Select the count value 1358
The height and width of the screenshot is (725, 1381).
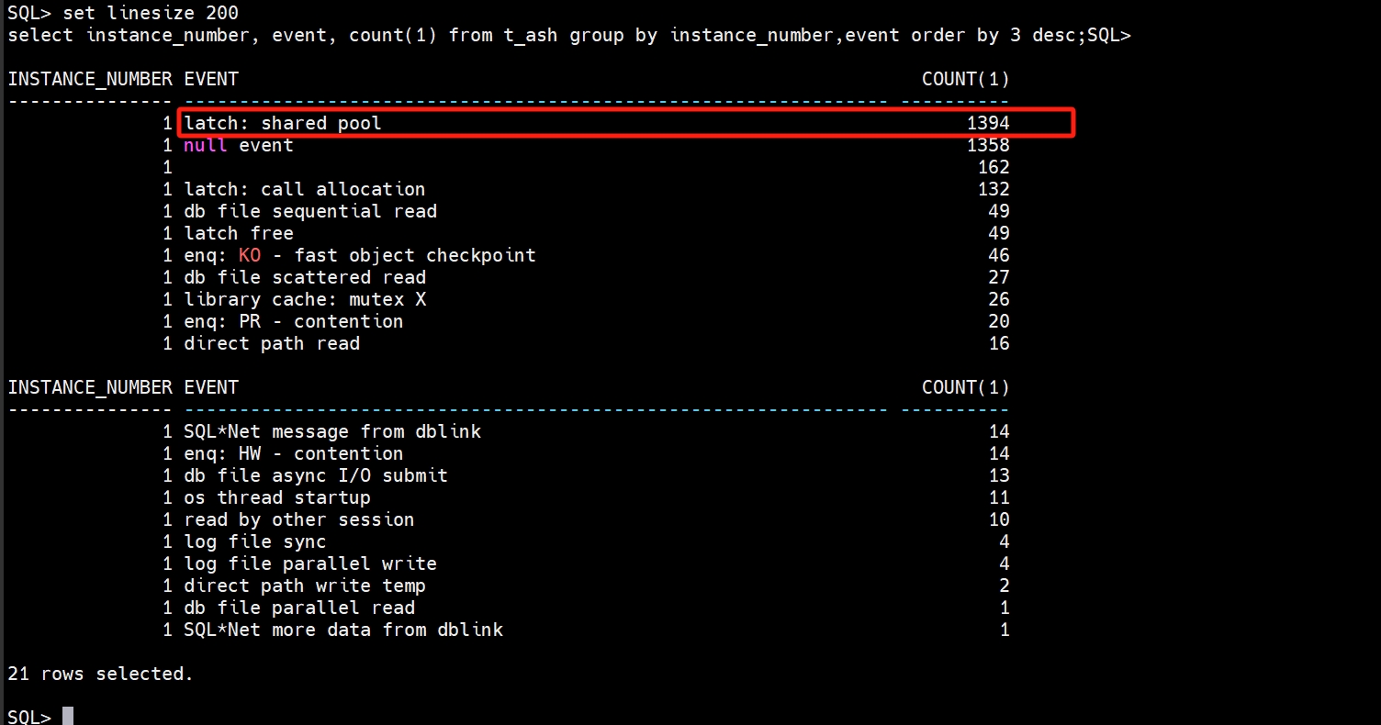coord(988,145)
